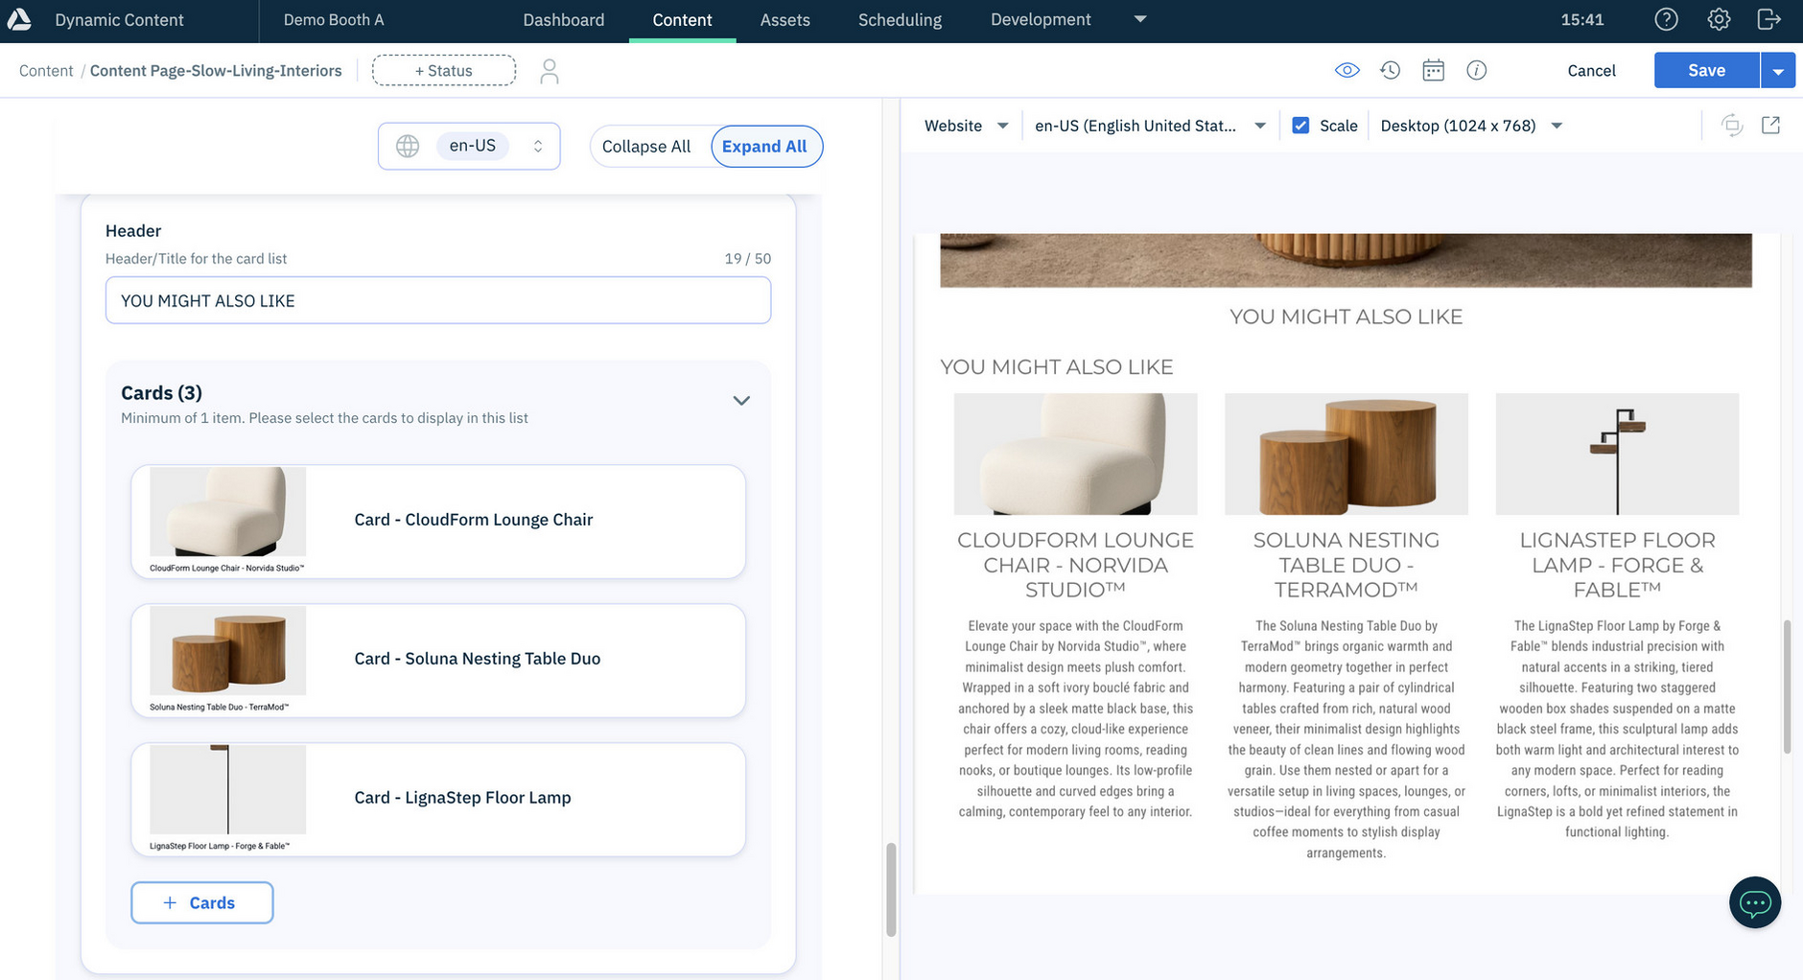1803x980 pixels.
Task: Click the locale globe icon
Action: click(x=408, y=146)
